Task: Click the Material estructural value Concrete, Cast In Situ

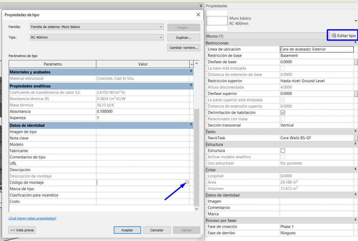Action: [143, 79]
